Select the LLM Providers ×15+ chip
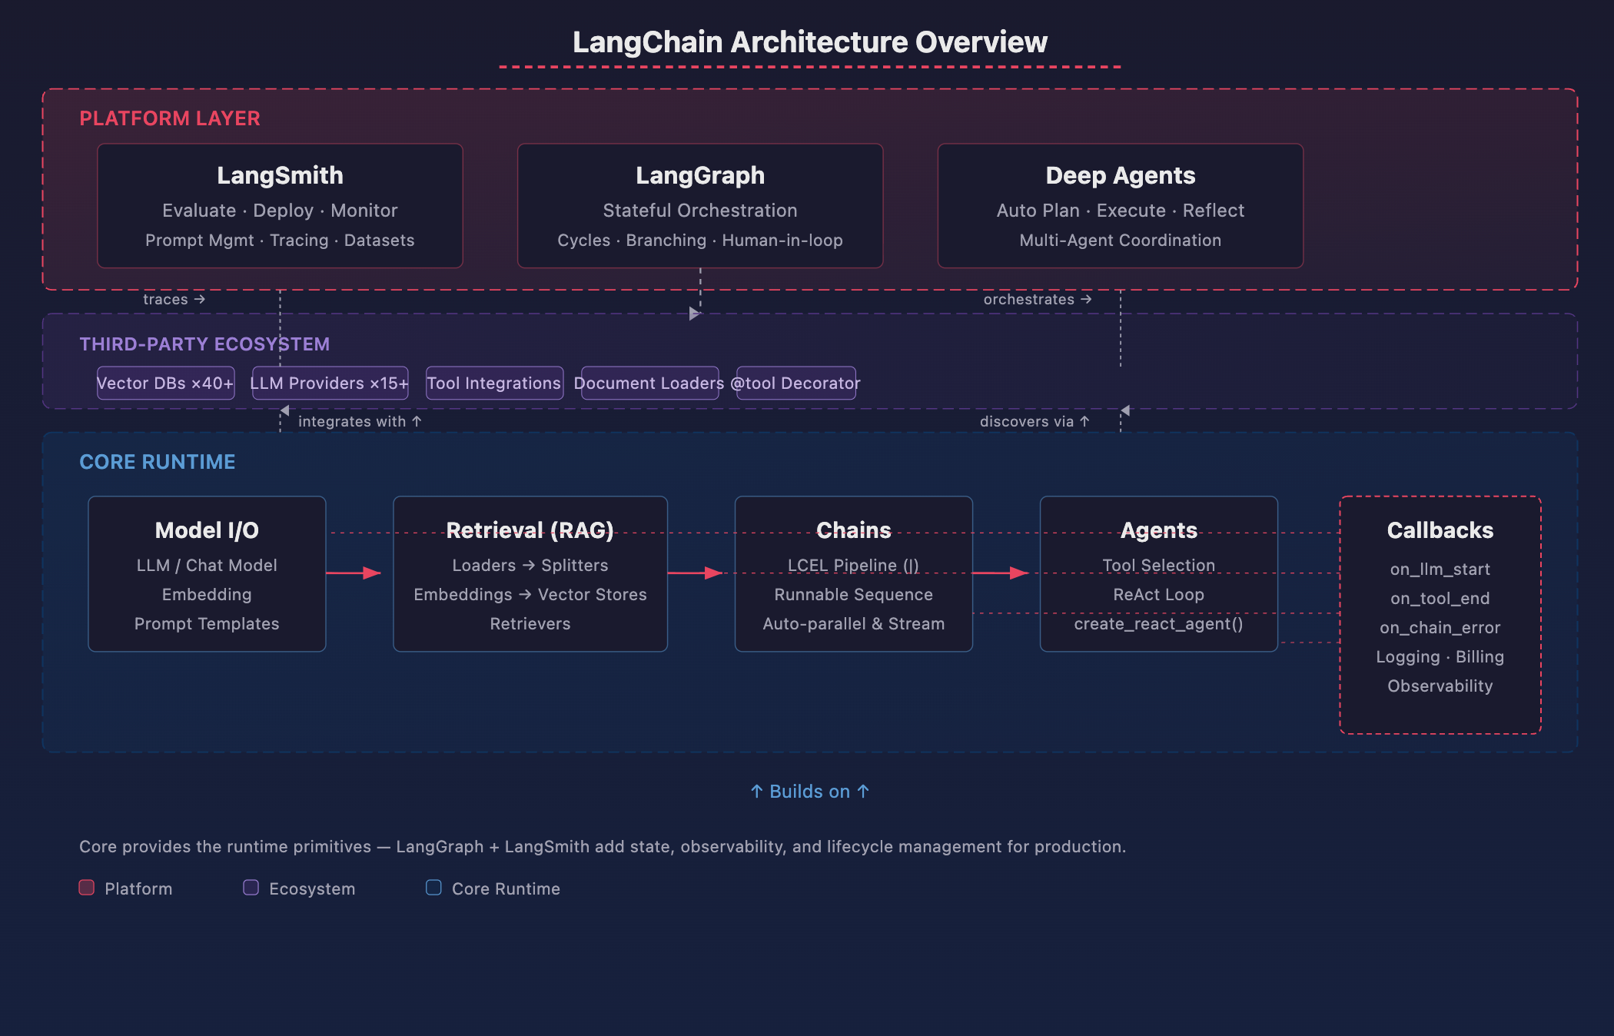Screen dimensions: 1614x1036 click(x=330, y=383)
